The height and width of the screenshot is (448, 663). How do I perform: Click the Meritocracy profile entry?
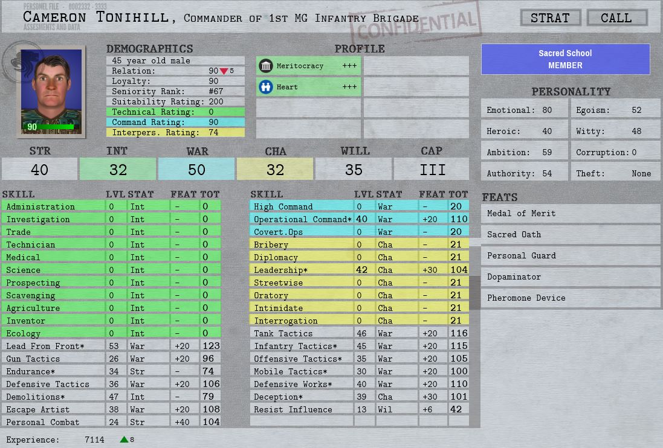point(309,66)
